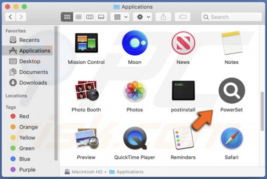Viewport: 267px width, 179px height.
Task: Click the "Reminders" name label
Action: (x=183, y=157)
